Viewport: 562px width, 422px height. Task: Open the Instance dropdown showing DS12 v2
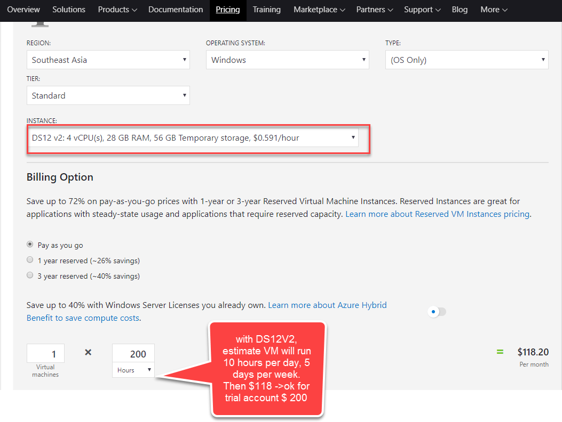click(193, 138)
